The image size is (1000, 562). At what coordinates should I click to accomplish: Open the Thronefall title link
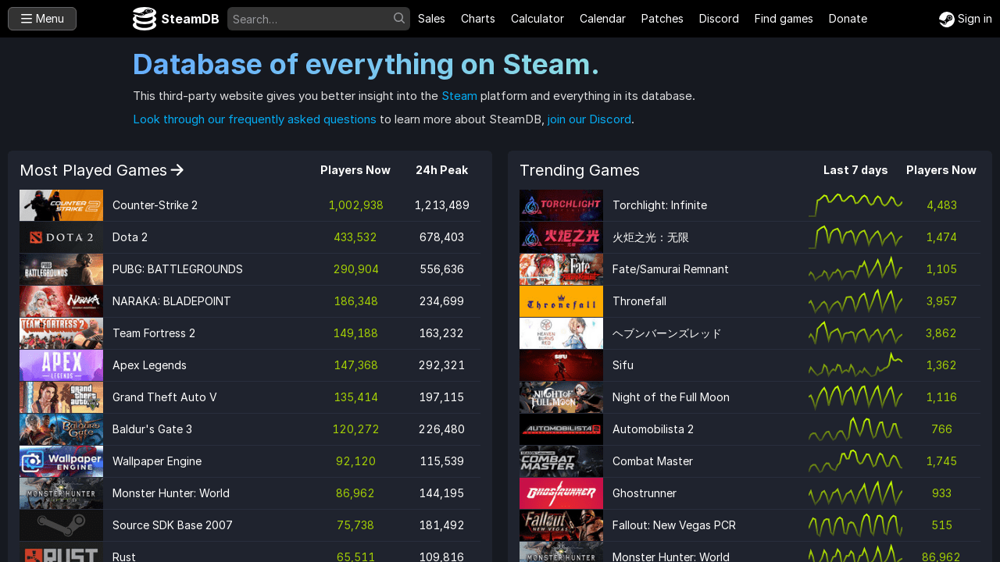639,301
